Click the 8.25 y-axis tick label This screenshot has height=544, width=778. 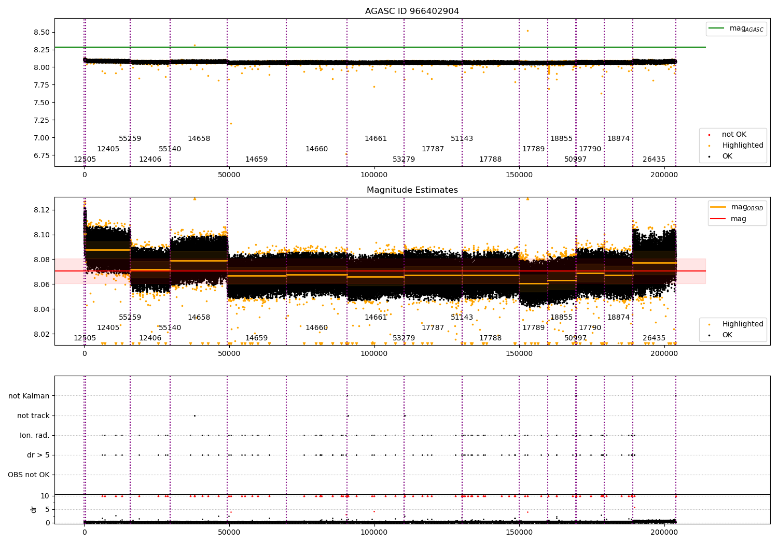[x=41, y=50]
